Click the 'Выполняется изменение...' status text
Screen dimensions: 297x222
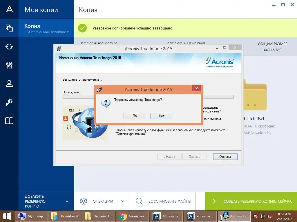(x=82, y=80)
